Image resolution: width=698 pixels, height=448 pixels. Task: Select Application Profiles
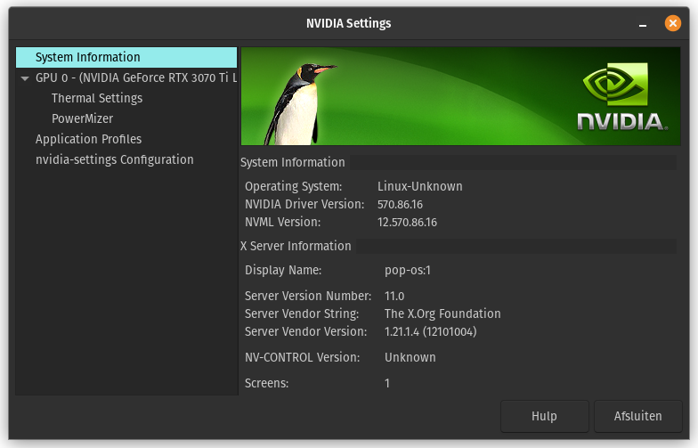pyautogui.click(x=89, y=139)
